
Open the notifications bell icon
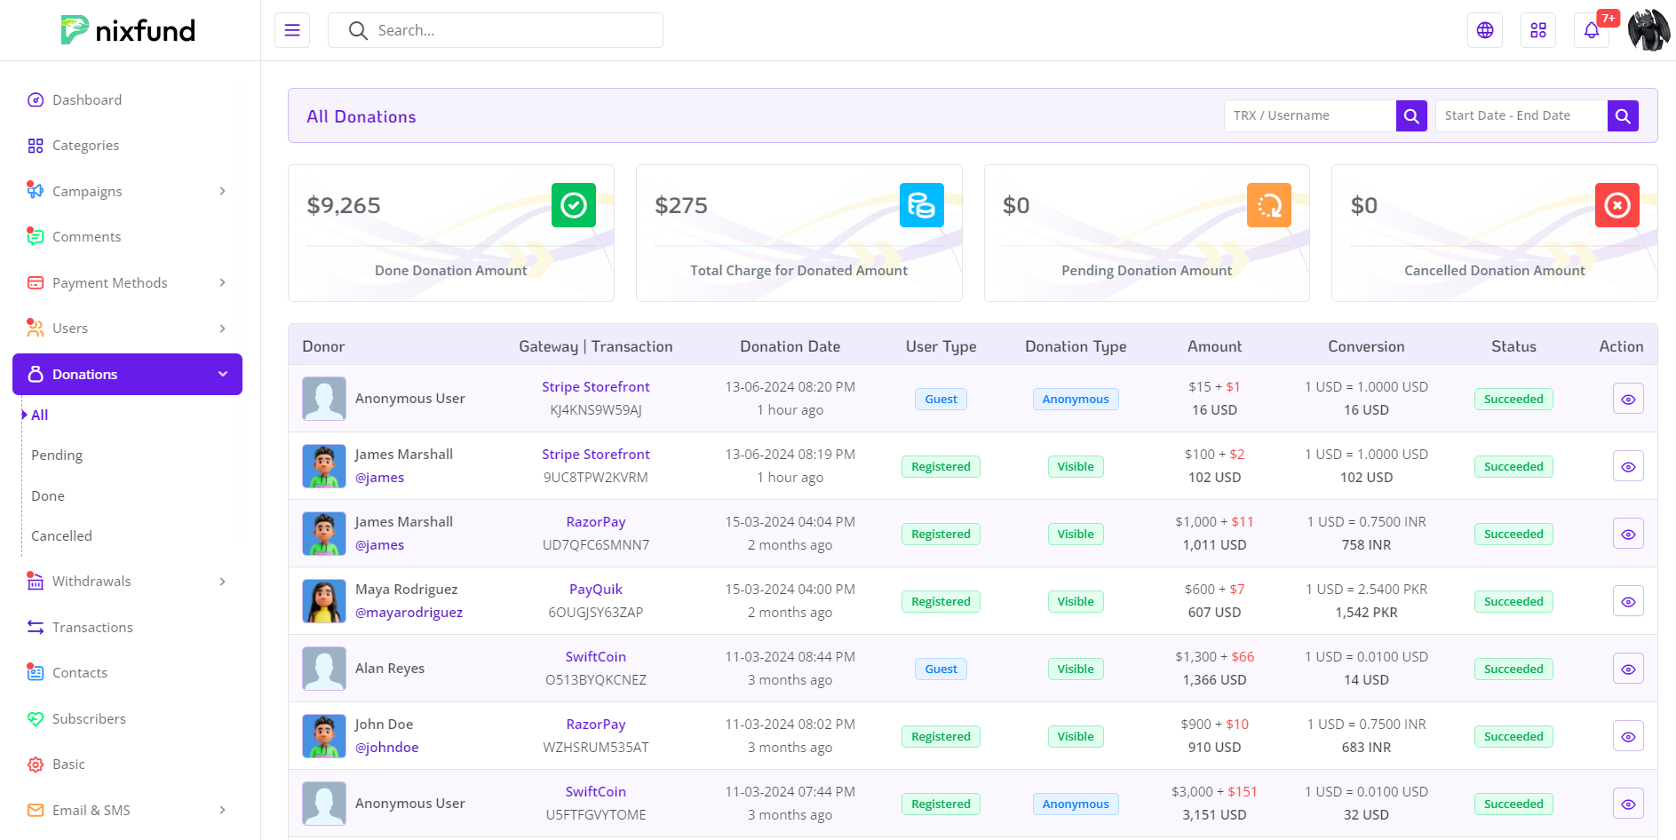[x=1591, y=30]
